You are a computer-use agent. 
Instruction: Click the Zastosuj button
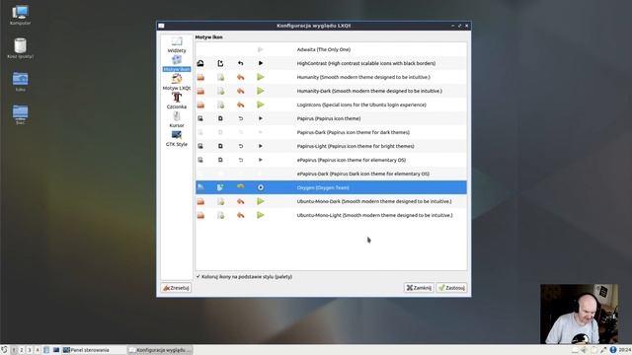pyautogui.click(x=452, y=288)
